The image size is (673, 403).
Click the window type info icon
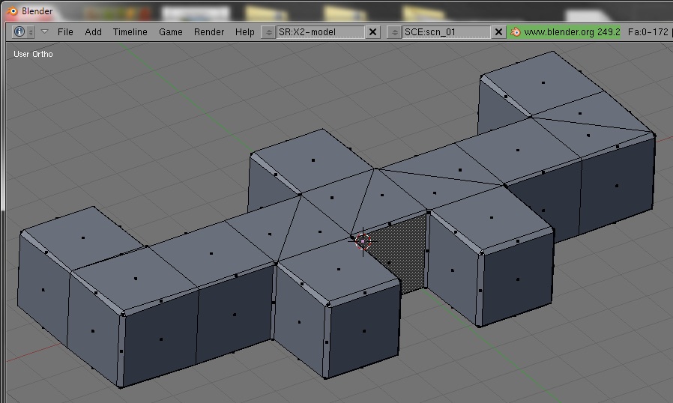coord(19,31)
